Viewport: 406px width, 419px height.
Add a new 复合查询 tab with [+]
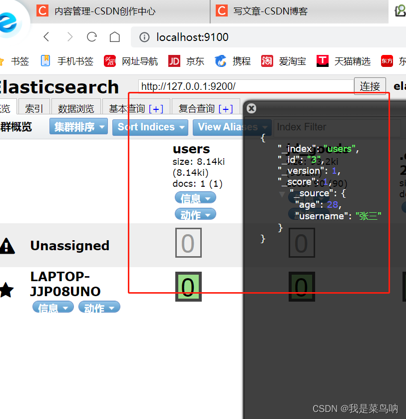(x=226, y=109)
